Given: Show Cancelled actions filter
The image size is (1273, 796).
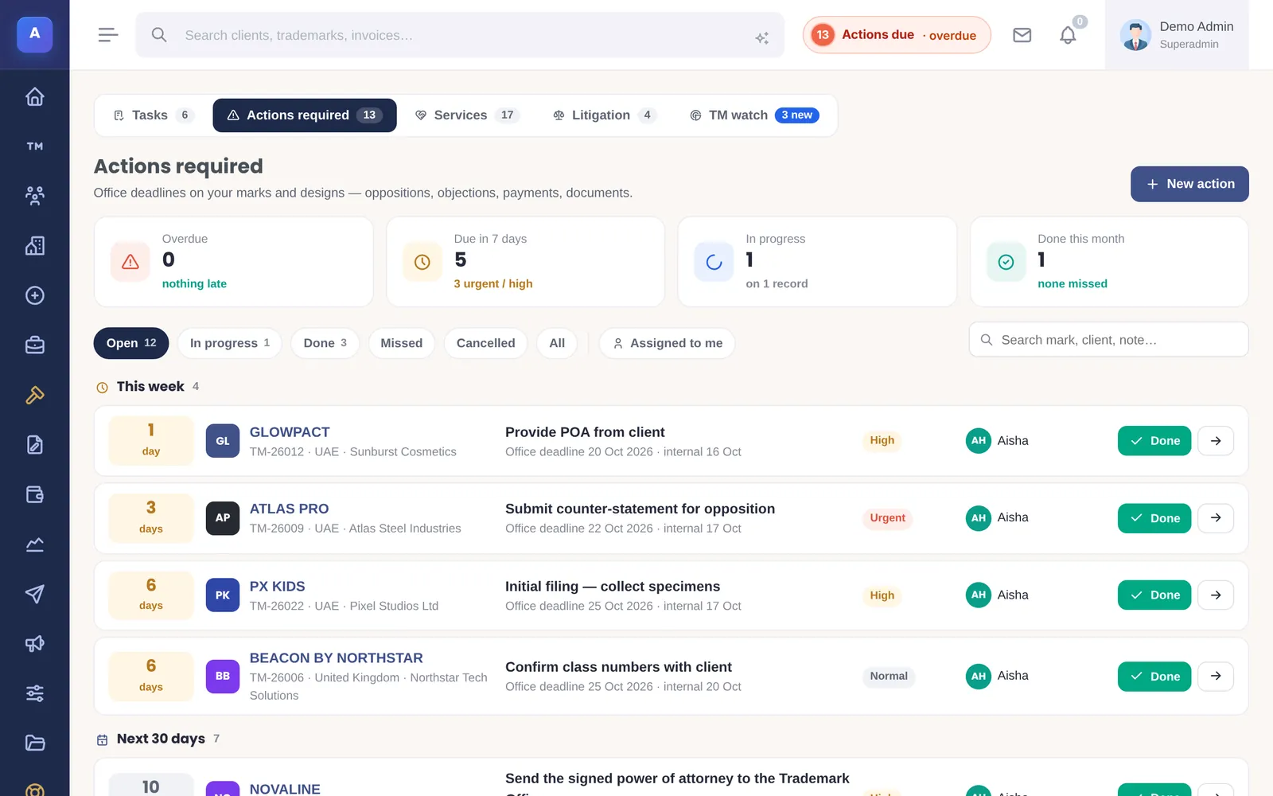Looking at the screenshot, I should pos(485,343).
